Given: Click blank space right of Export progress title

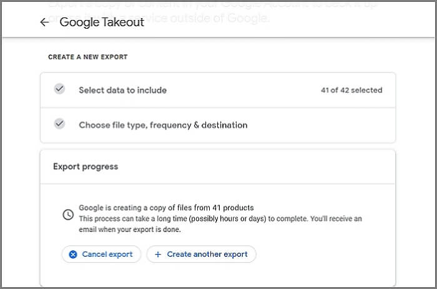Looking at the screenshot, I should click(262, 167).
